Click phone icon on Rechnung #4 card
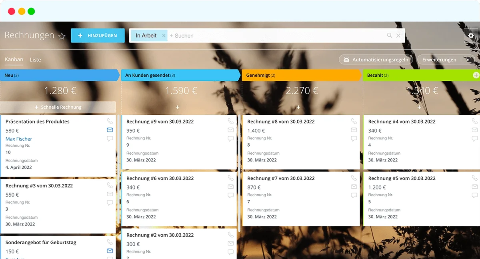The image size is (480, 259). pyautogui.click(x=475, y=121)
